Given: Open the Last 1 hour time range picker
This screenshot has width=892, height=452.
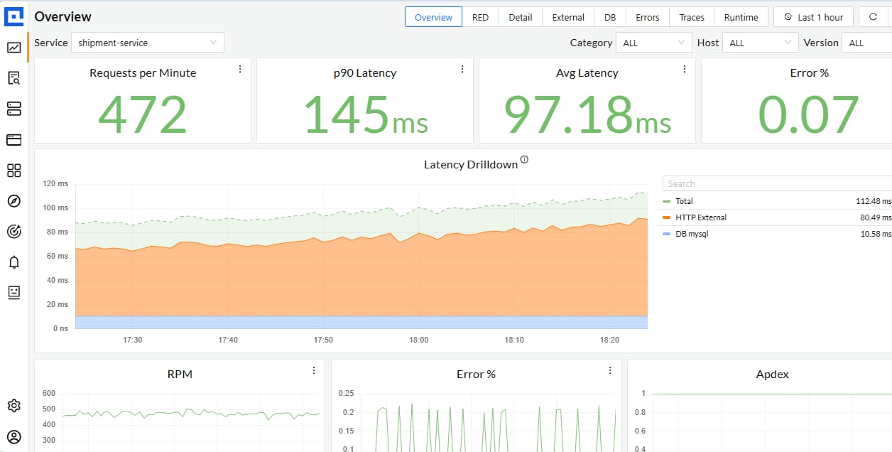Looking at the screenshot, I should pos(813,16).
